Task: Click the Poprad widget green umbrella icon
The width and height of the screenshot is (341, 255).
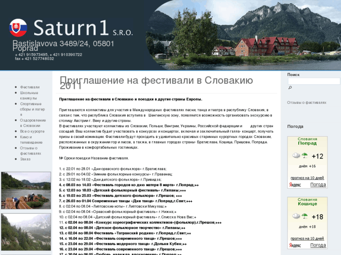Action: [x=305, y=155]
